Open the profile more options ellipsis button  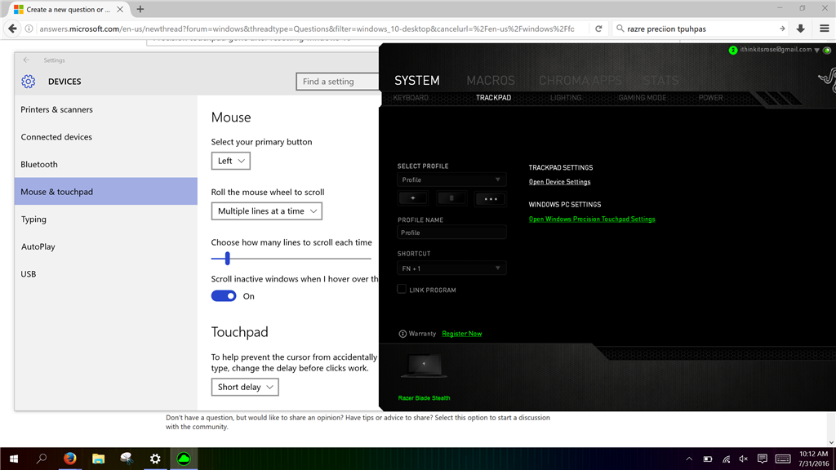[491, 199]
